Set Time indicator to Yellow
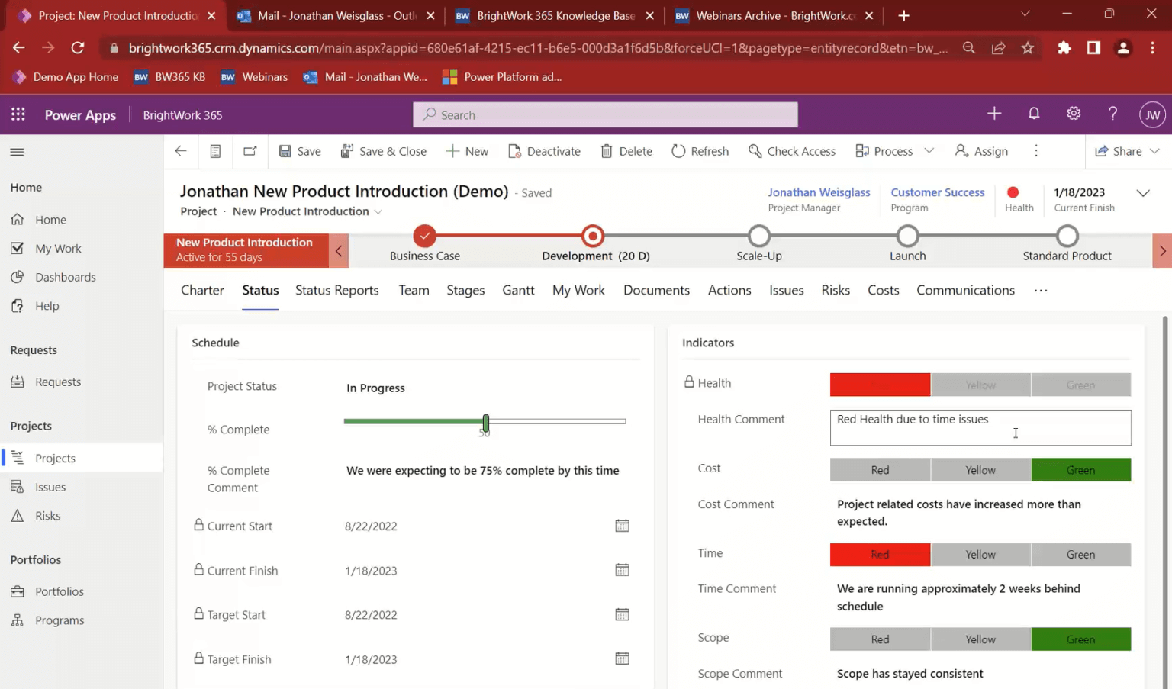1172x689 pixels. pyautogui.click(x=980, y=554)
